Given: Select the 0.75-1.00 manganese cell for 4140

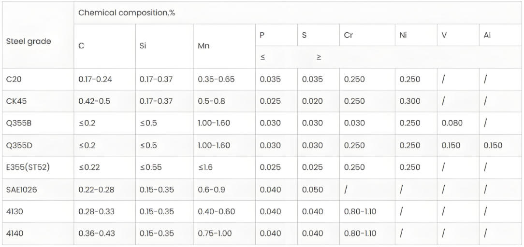Looking at the screenshot, I should pyautogui.click(x=215, y=233).
